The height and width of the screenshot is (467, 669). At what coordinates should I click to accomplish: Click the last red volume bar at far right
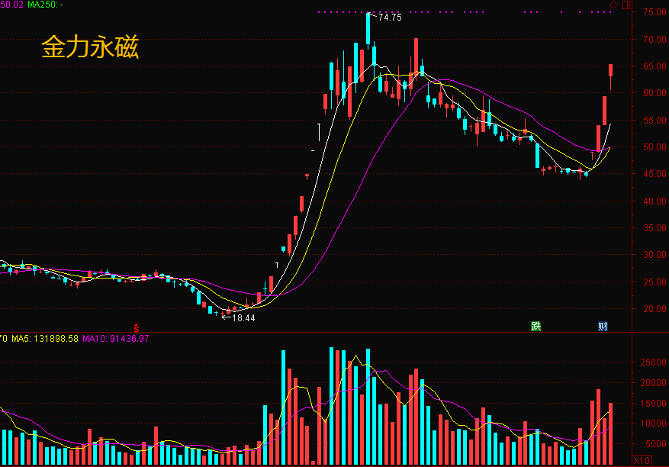[610, 433]
